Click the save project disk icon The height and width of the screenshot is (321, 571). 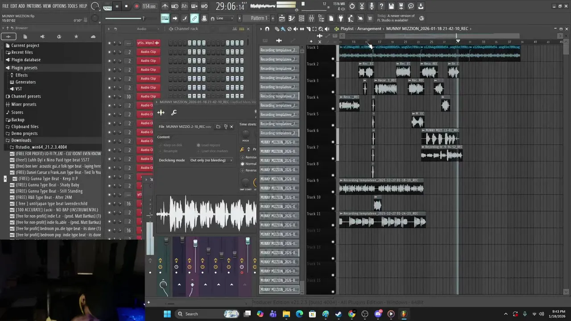point(391,6)
